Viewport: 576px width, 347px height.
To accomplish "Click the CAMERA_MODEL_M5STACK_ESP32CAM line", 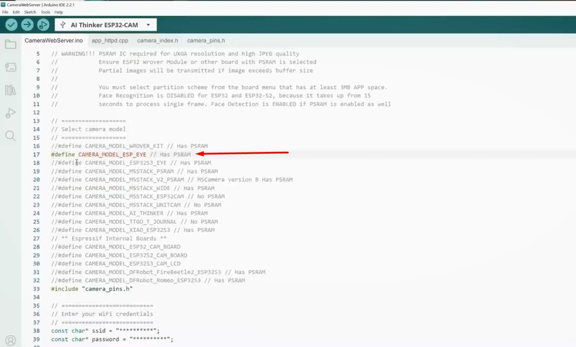I will (138, 196).
